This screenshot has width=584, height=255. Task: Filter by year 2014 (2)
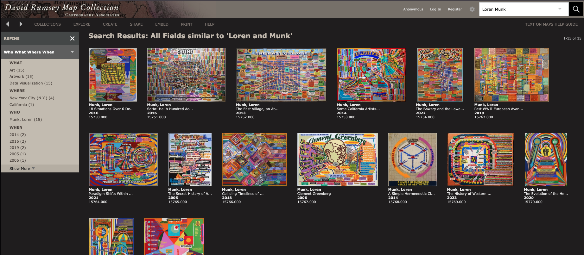click(18, 135)
